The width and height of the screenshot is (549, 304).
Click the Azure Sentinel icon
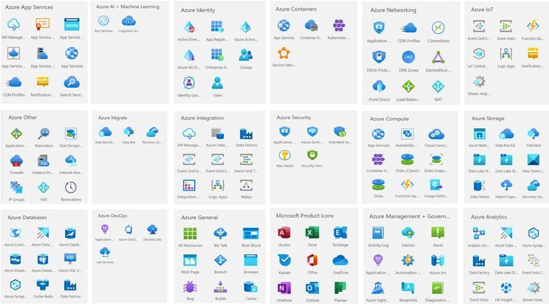[313, 131]
